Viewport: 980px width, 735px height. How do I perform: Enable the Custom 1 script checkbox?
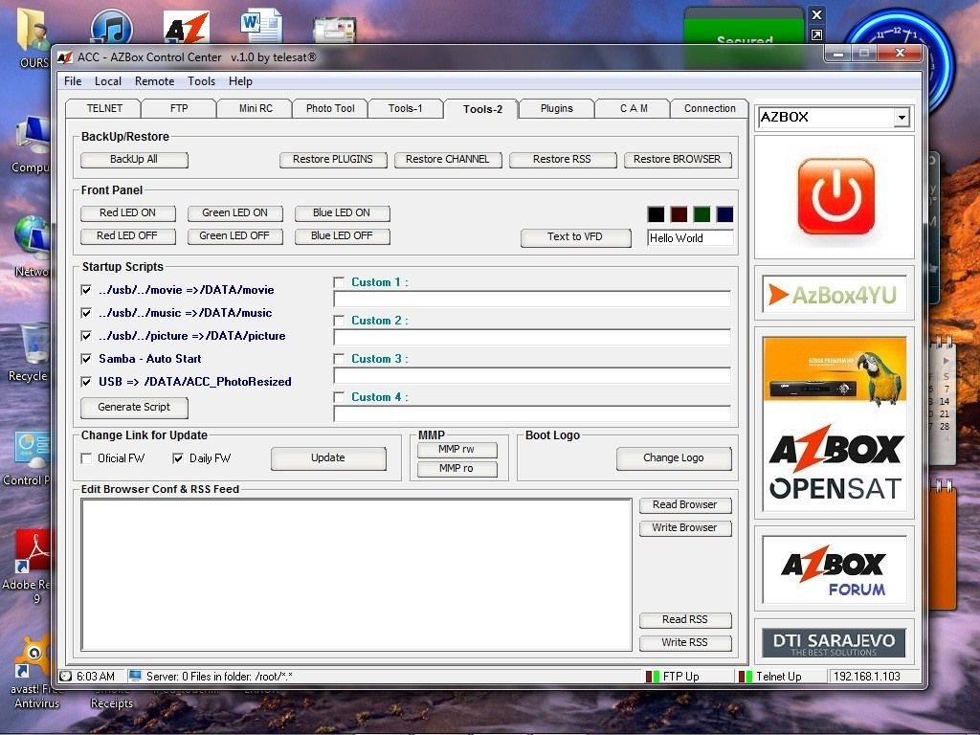tap(339, 282)
